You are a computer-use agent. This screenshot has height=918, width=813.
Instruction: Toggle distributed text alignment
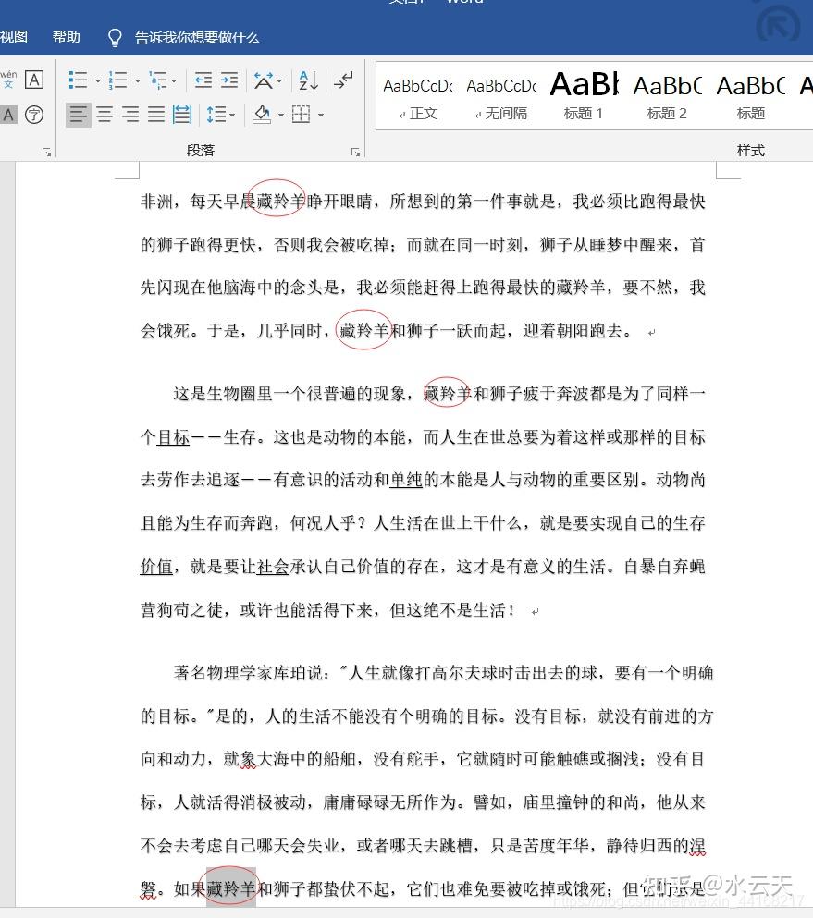[x=181, y=114]
